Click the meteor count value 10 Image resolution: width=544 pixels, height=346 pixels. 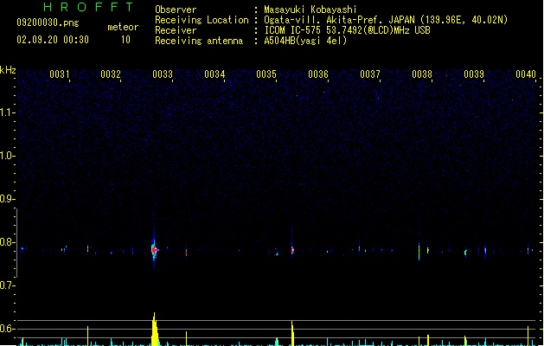[x=125, y=40]
